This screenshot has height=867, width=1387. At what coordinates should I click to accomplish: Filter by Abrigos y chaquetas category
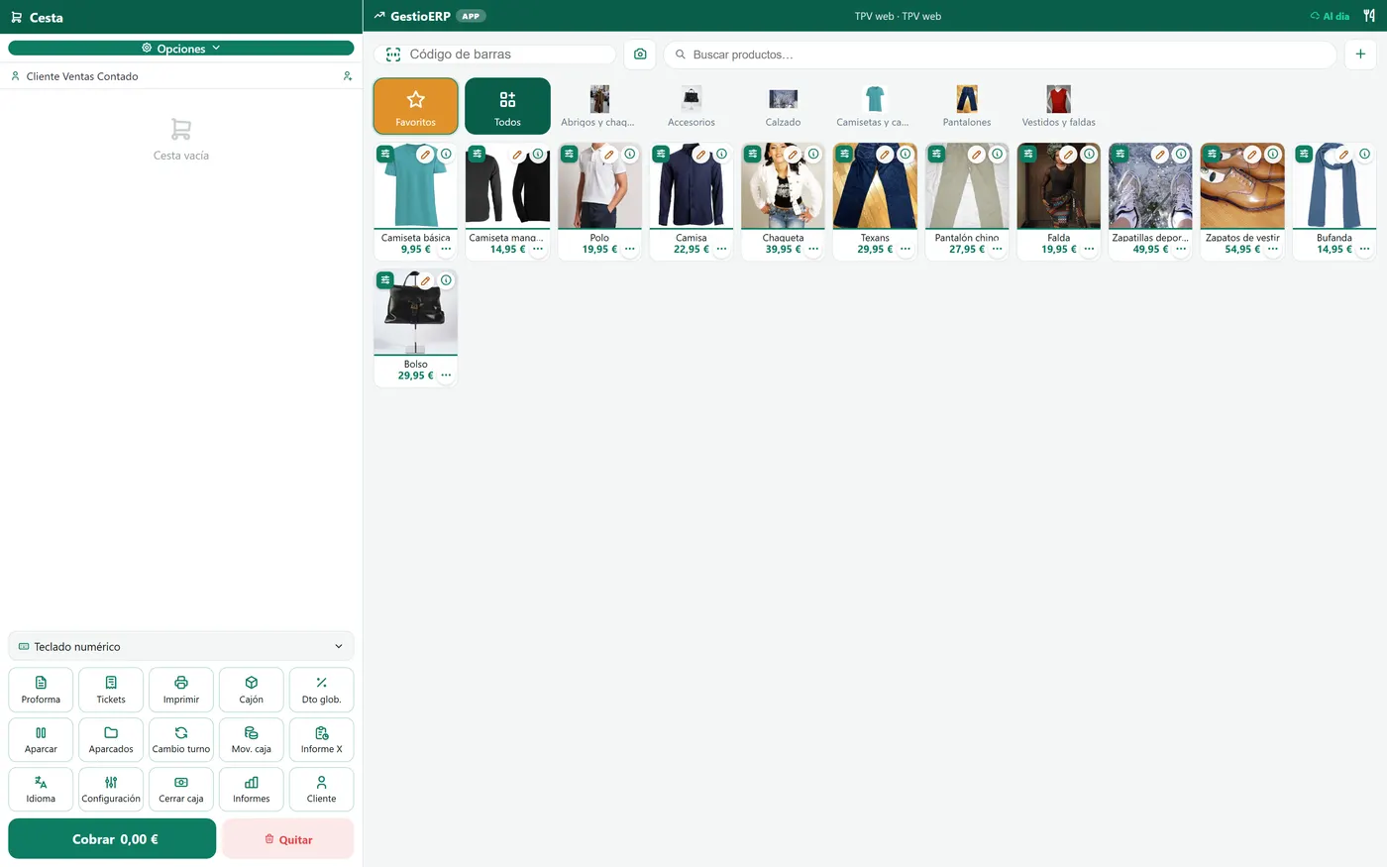[598, 106]
